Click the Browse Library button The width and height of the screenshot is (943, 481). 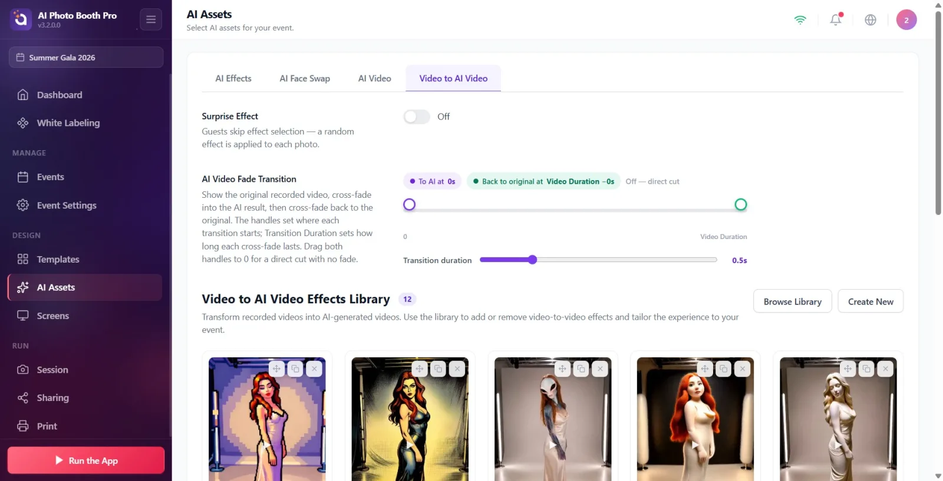point(793,301)
